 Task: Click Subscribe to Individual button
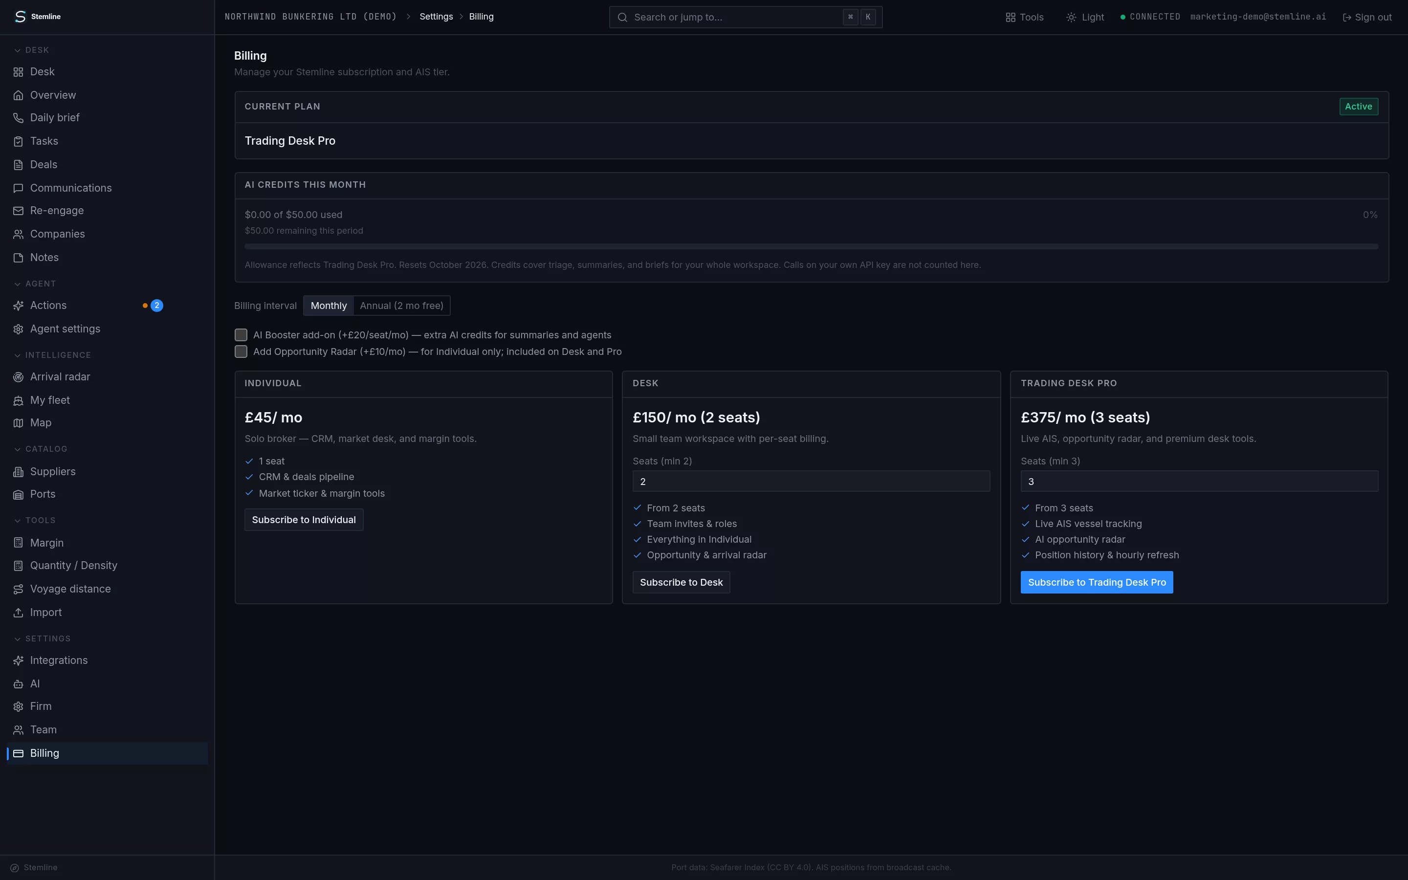click(x=304, y=520)
